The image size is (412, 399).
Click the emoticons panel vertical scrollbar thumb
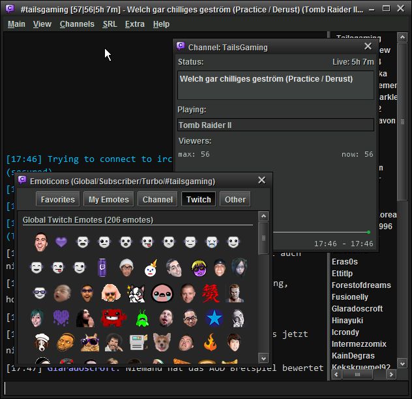[263, 238]
